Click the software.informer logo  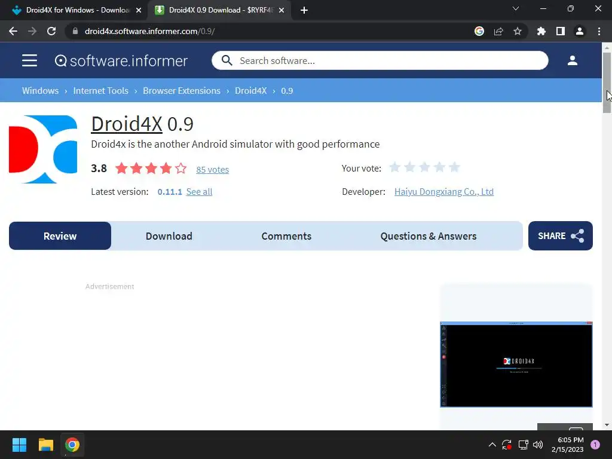(x=121, y=61)
